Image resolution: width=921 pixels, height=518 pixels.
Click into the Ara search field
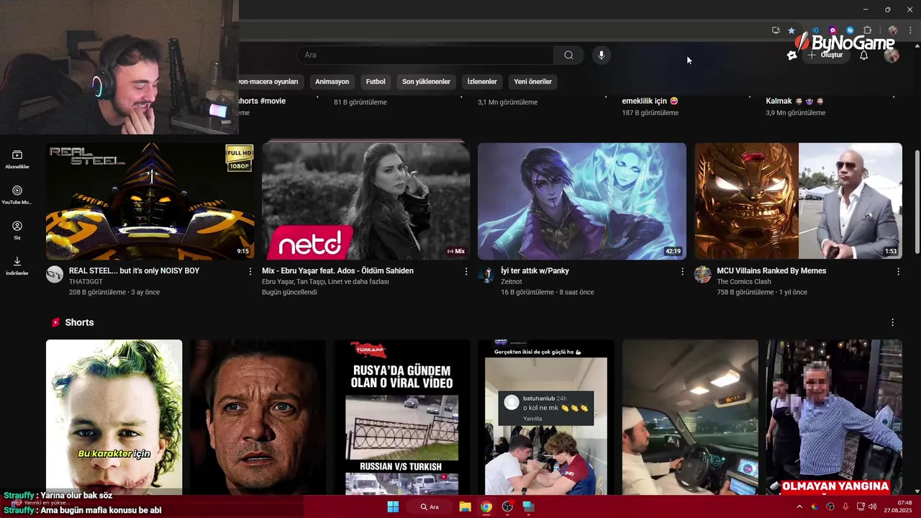coord(425,55)
